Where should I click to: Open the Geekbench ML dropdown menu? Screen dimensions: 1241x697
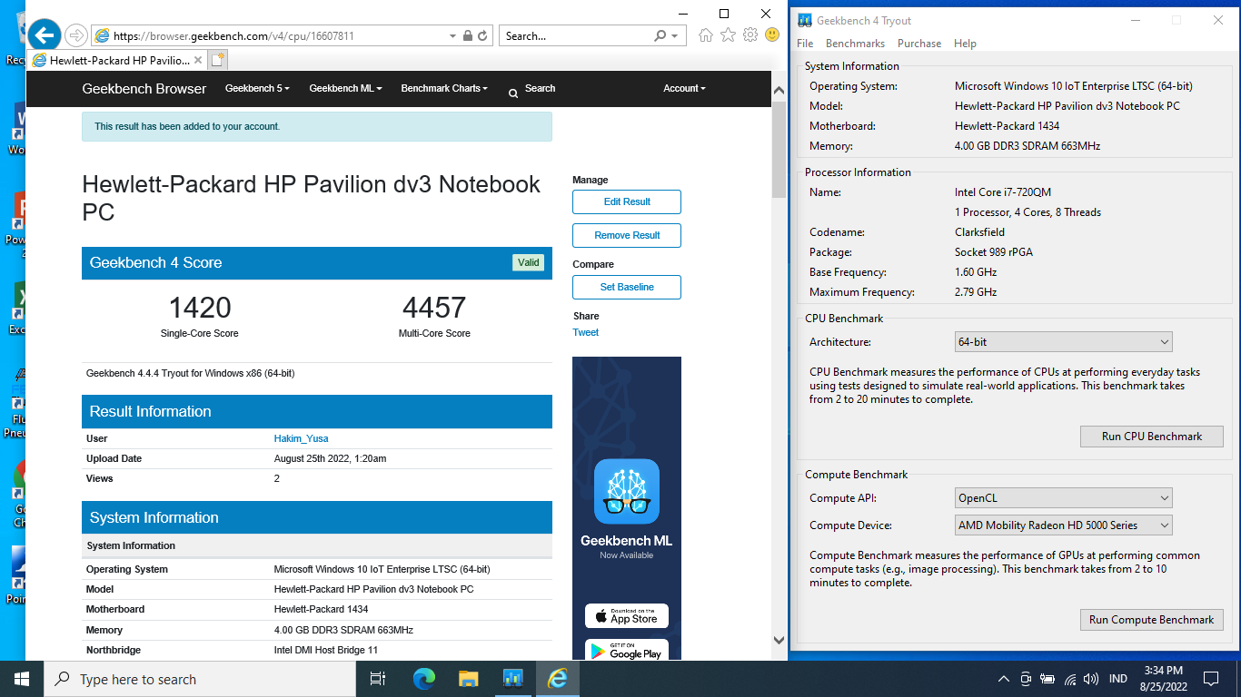tap(345, 88)
